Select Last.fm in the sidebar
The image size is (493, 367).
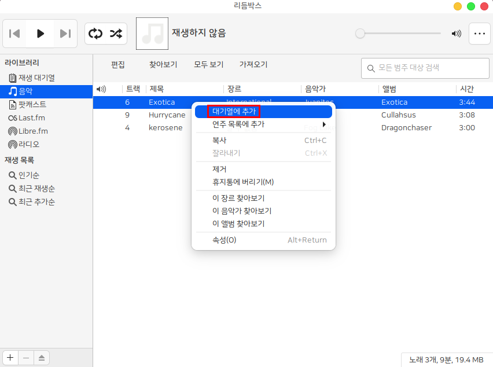pyautogui.click(x=32, y=118)
